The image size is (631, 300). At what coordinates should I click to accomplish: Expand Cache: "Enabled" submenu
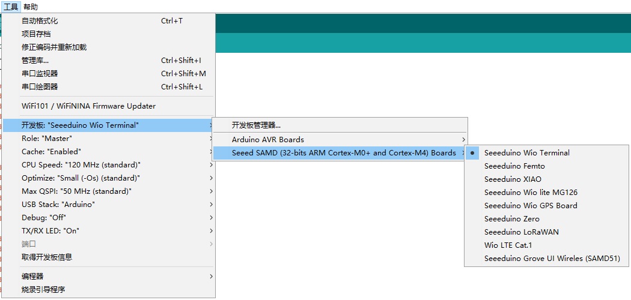click(x=109, y=152)
